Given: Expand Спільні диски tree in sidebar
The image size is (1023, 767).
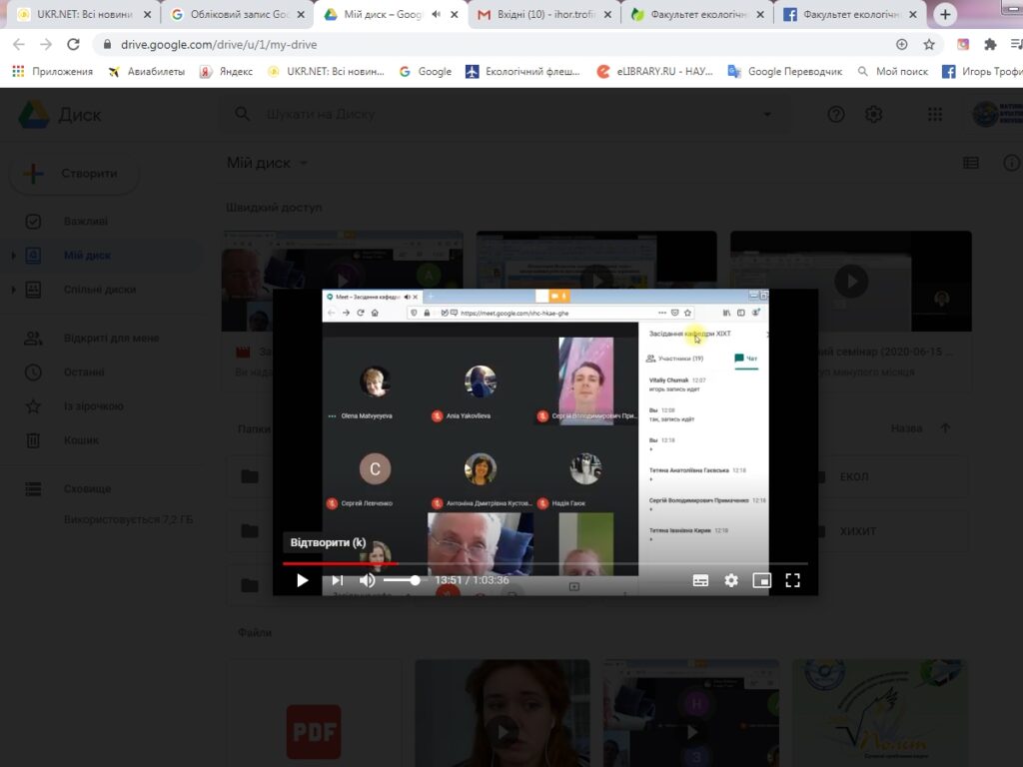Looking at the screenshot, I should (x=13, y=290).
